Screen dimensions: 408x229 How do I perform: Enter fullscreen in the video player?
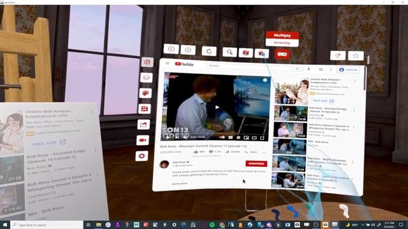tap(262, 138)
